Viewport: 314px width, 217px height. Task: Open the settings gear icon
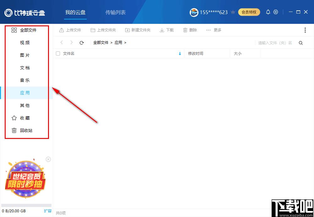[x=276, y=12]
